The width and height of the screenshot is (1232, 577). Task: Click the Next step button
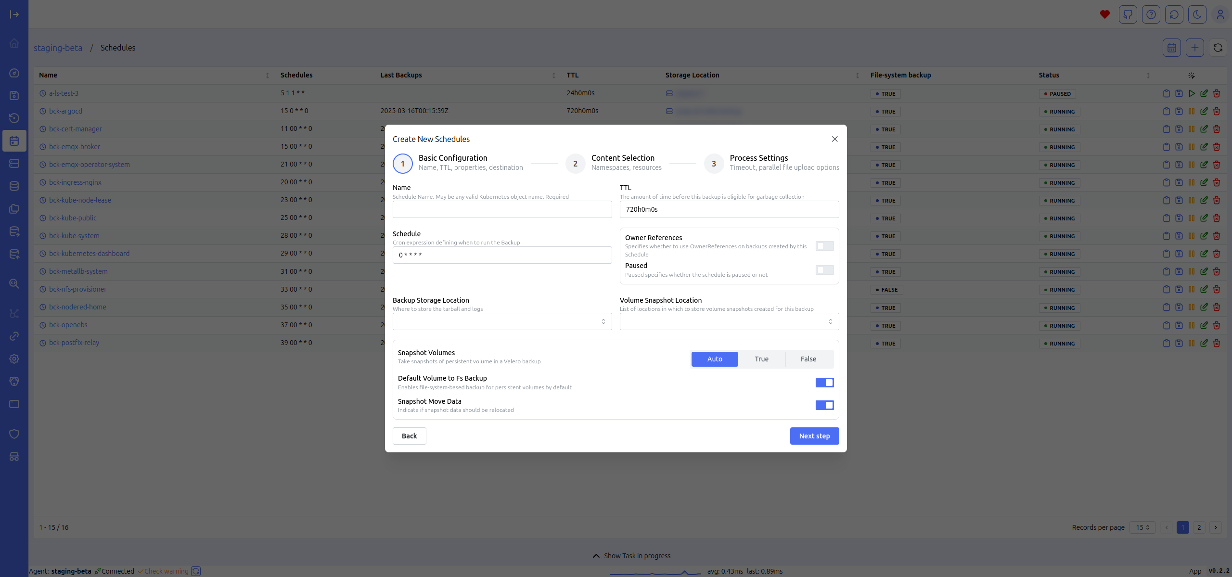(814, 436)
